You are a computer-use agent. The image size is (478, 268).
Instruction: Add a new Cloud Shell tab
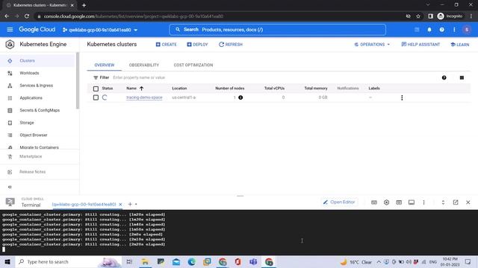(130, 204)
